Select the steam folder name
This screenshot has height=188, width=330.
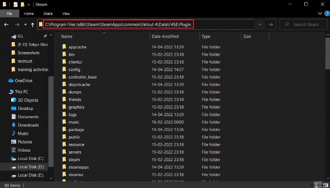[x=74, y=160]
